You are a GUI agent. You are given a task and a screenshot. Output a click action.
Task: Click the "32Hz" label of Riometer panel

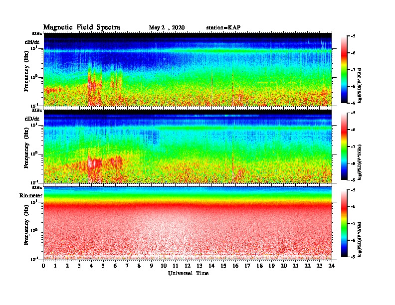(x=37, y=187)
